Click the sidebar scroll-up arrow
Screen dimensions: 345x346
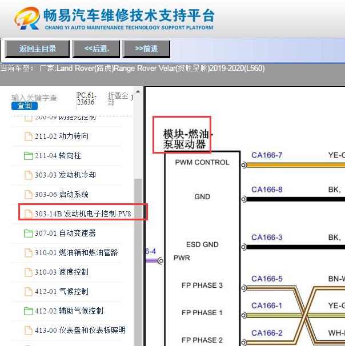coord(138,91)
